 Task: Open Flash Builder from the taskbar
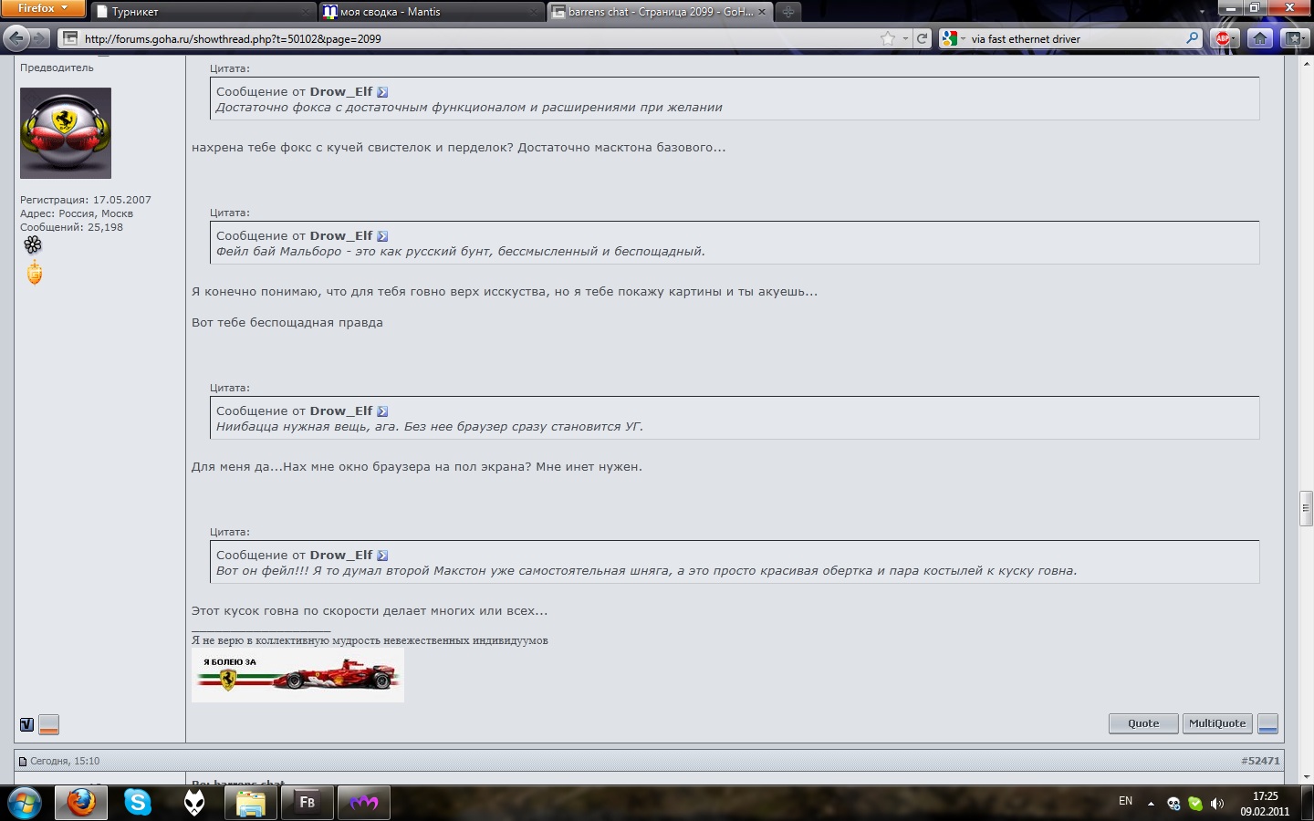307,802
